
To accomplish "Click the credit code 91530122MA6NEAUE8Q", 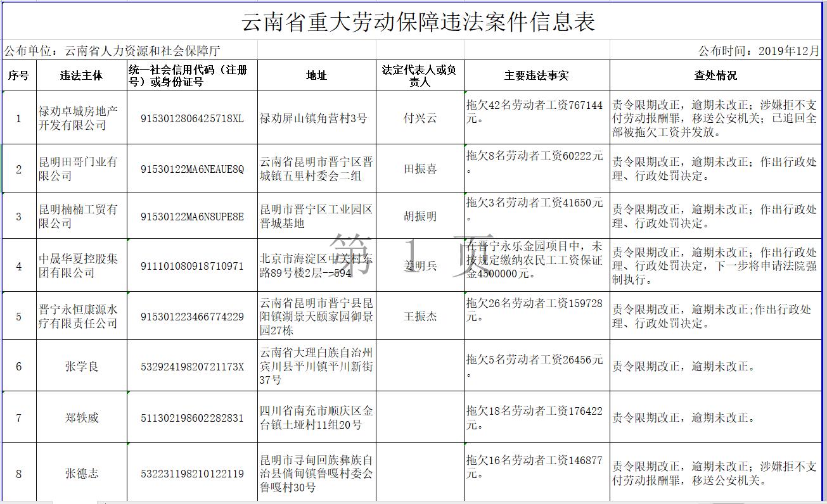I will [x=191, y=169].
